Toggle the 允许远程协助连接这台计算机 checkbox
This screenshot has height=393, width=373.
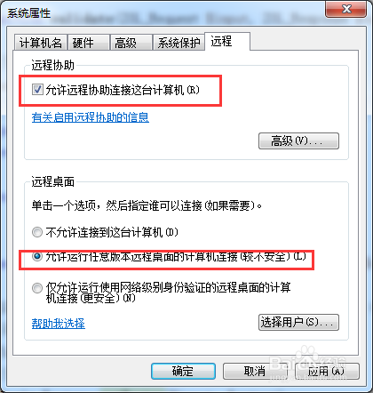pos(37,90)
